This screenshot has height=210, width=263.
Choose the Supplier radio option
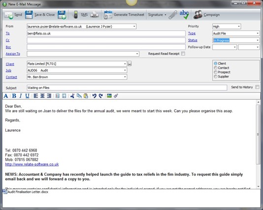pyautogui.click(x=216, y=77)
